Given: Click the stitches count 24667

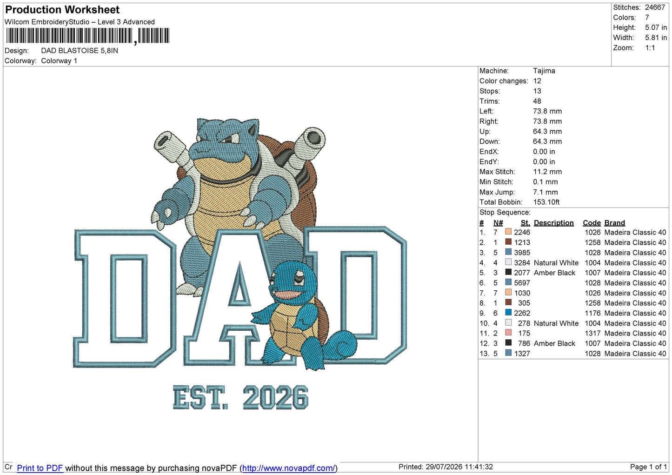Looking at the screenshot, I should [x=655, y=7].
